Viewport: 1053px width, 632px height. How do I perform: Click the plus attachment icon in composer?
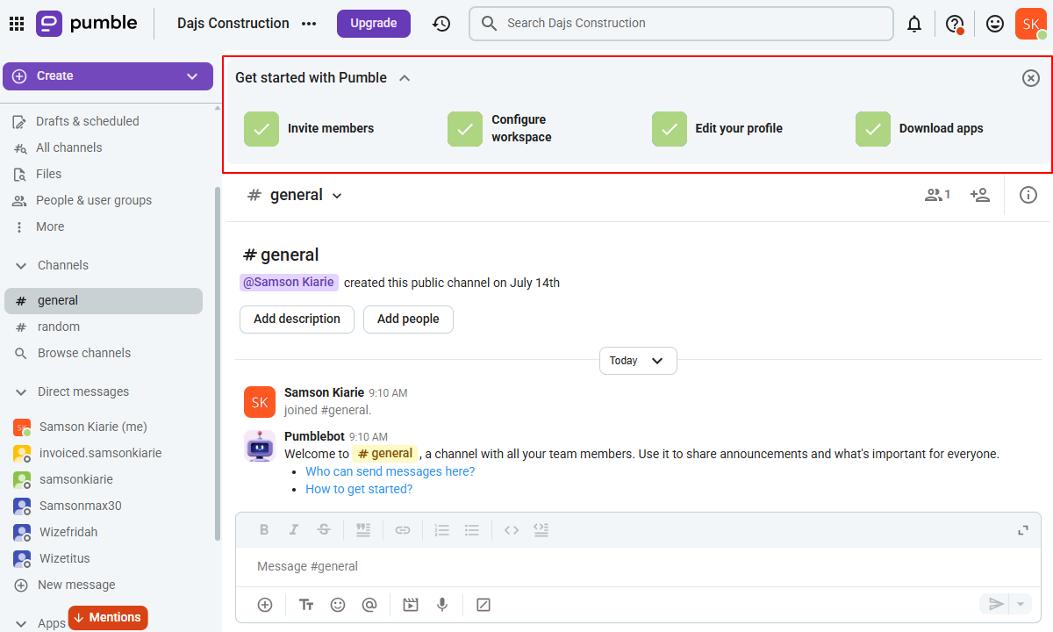[x=265, y=604]
